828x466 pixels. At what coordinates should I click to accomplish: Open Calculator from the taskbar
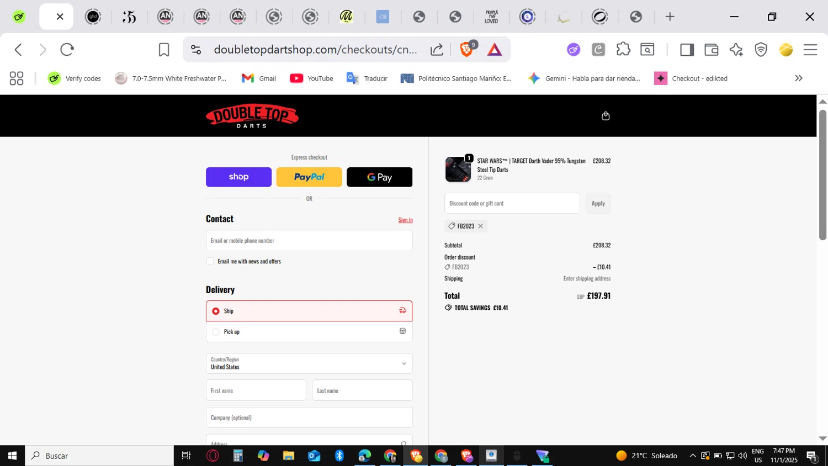coord(238,456)
